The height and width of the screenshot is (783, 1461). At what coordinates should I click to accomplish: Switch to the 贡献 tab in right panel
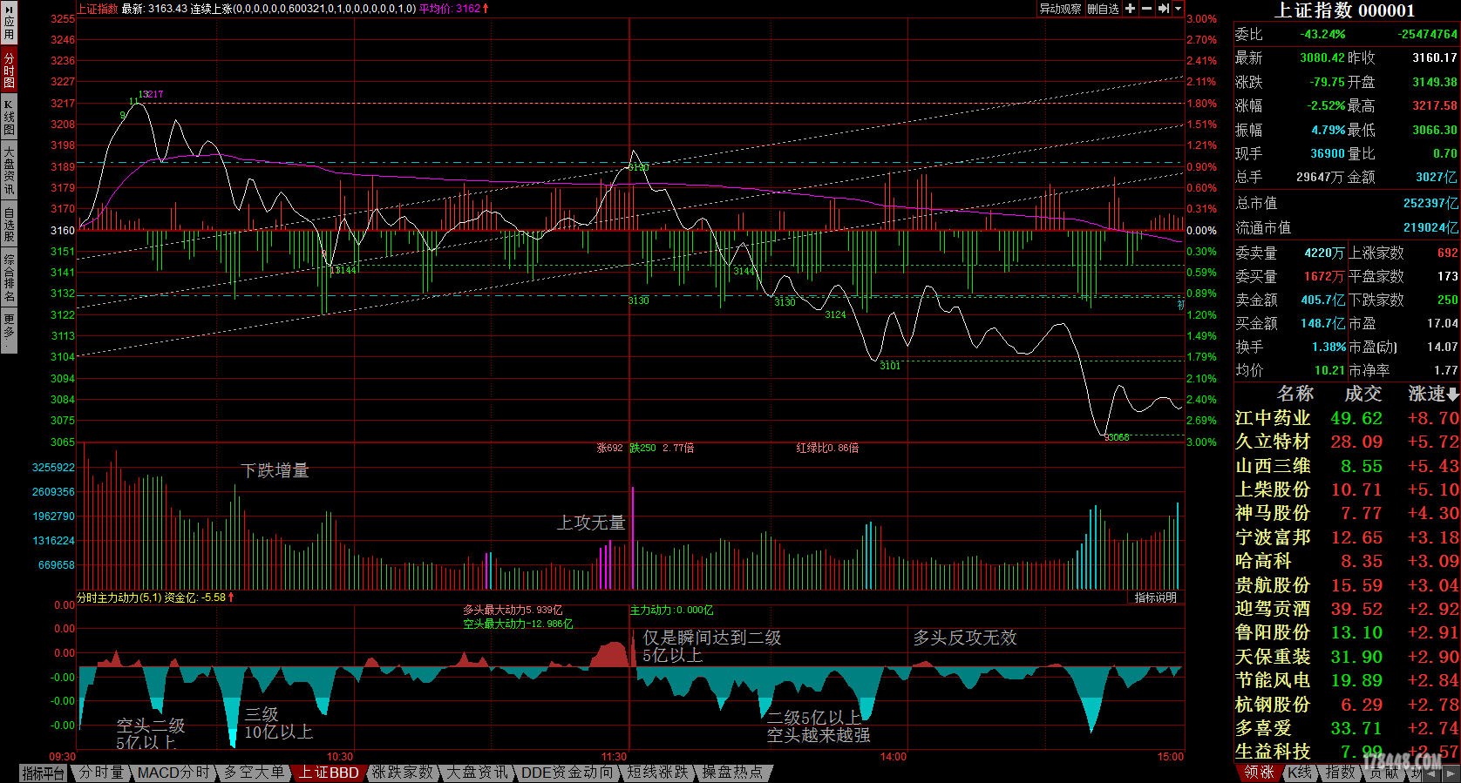[x=1383, y=773]
